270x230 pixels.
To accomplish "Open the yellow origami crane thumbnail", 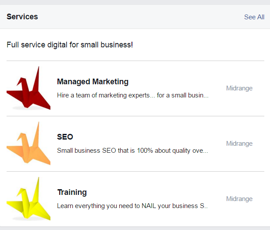I will (x=28, y=199).
